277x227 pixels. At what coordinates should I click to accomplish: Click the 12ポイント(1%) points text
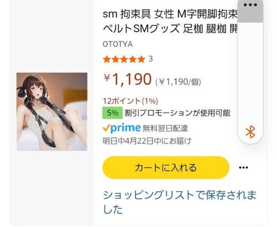point(130,101)
